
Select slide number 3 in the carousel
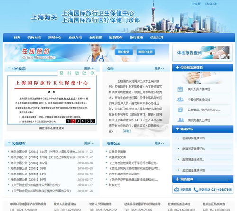[78, 121]
